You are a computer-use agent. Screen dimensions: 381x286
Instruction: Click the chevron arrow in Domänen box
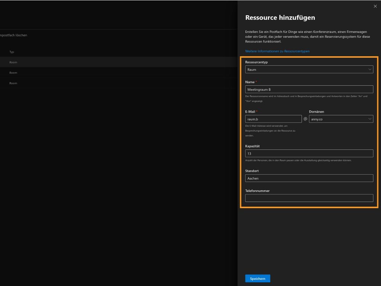pos(370,119)
